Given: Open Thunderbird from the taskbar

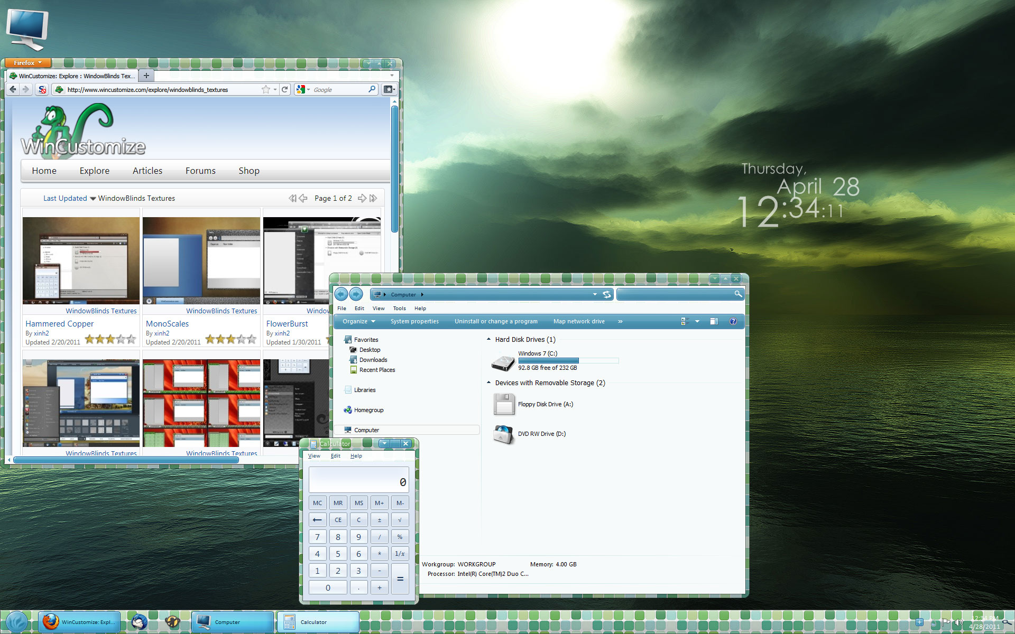Looking at the screenshot, I should pyautogui.click(x=140, y=622).
